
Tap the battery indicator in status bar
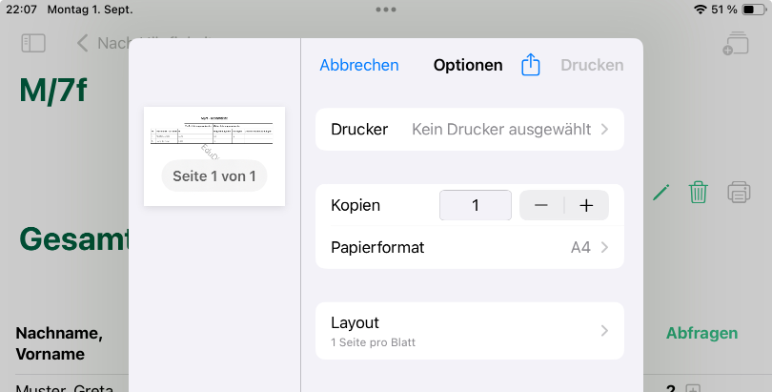[x=748, y=10]
